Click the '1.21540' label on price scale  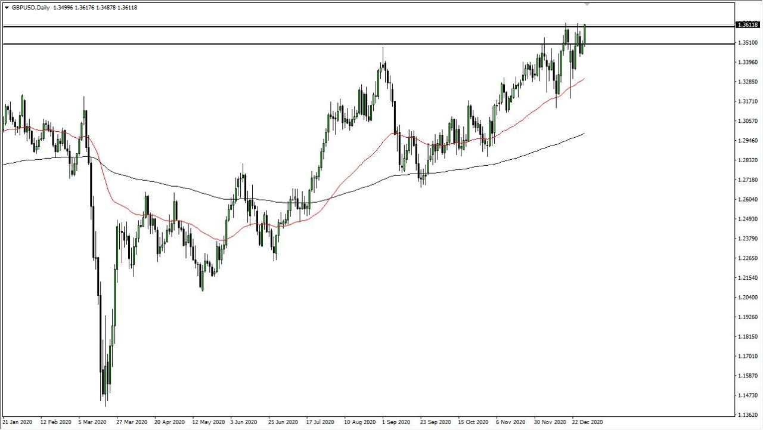(748, 278)
